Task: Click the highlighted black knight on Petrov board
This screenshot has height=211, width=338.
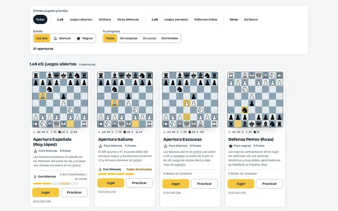Action: 245,110
